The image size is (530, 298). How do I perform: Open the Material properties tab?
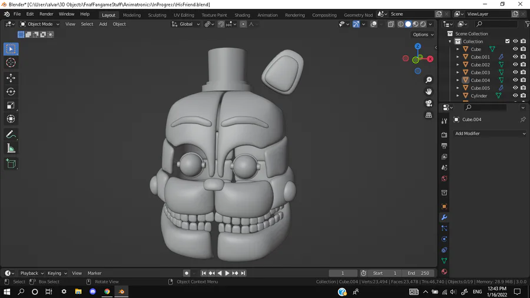coord(444,271)
